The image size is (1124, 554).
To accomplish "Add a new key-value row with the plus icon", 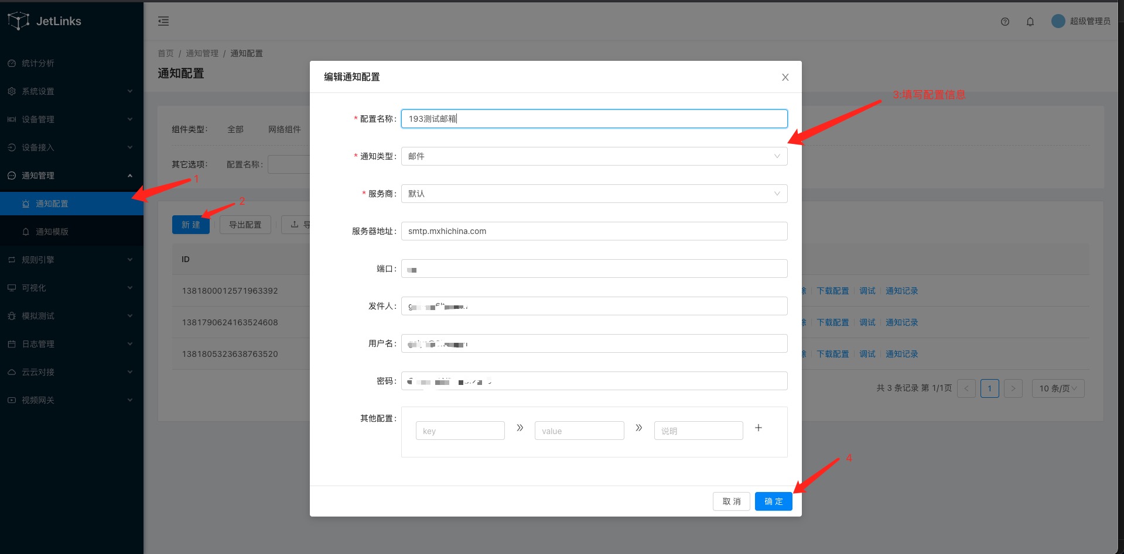I will pyautogui.click(x=758, y=428).
